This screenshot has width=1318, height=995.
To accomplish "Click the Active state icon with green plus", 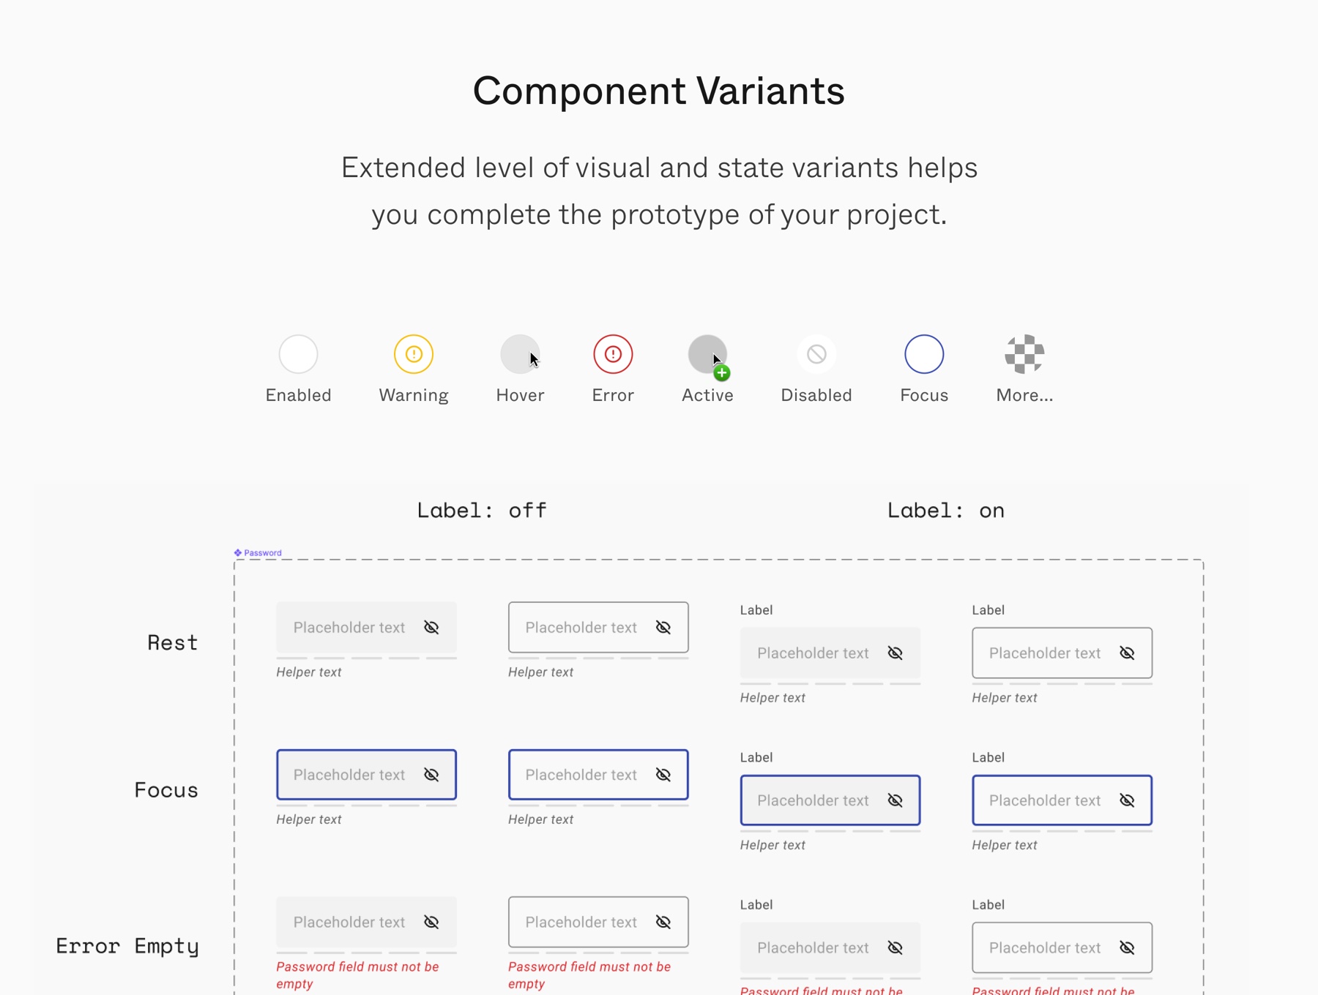I will [x=707, y=354].
